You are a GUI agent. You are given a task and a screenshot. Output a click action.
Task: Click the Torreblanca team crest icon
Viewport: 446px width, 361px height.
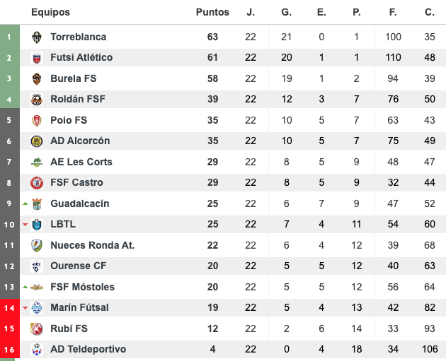(37, 37)
